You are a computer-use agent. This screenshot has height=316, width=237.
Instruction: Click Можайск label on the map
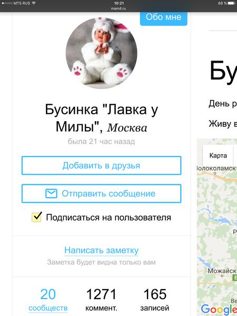pyautogui.click(x=222, y=271)
